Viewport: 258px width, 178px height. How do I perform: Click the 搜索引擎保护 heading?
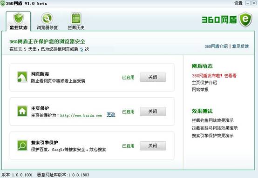coord(45,143)
